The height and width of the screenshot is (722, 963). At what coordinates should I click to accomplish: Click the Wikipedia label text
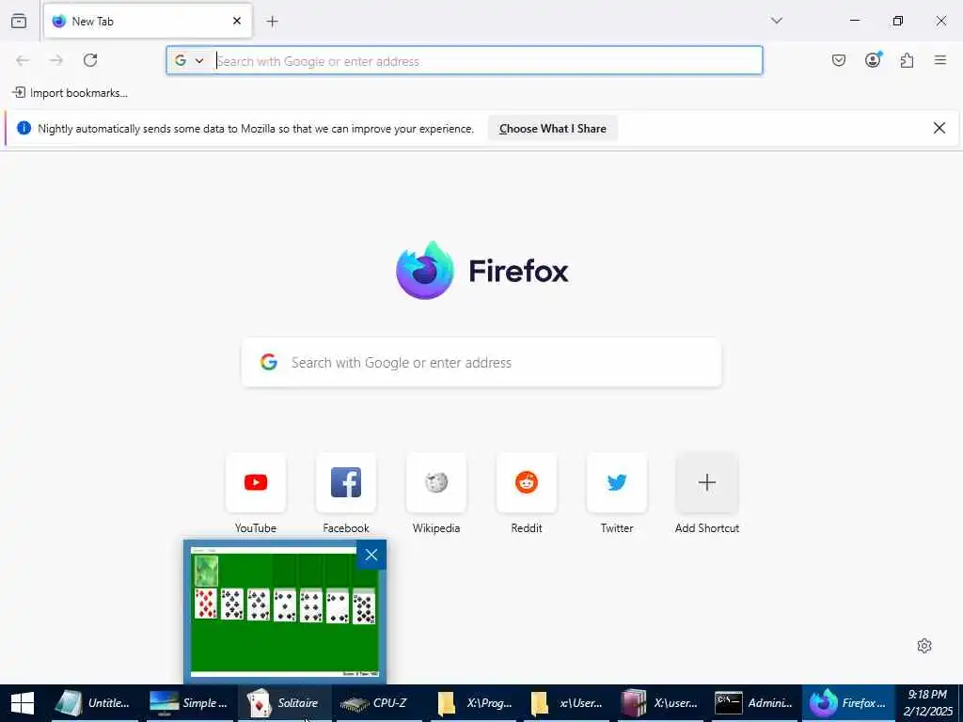[x=436, y=528]
